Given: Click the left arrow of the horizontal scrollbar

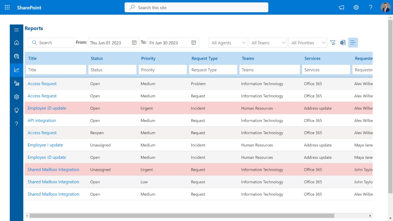Looking at the screenshot, I should coord(27,216).
